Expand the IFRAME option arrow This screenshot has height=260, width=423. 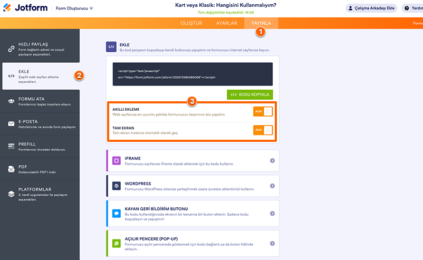coord(272,161)
